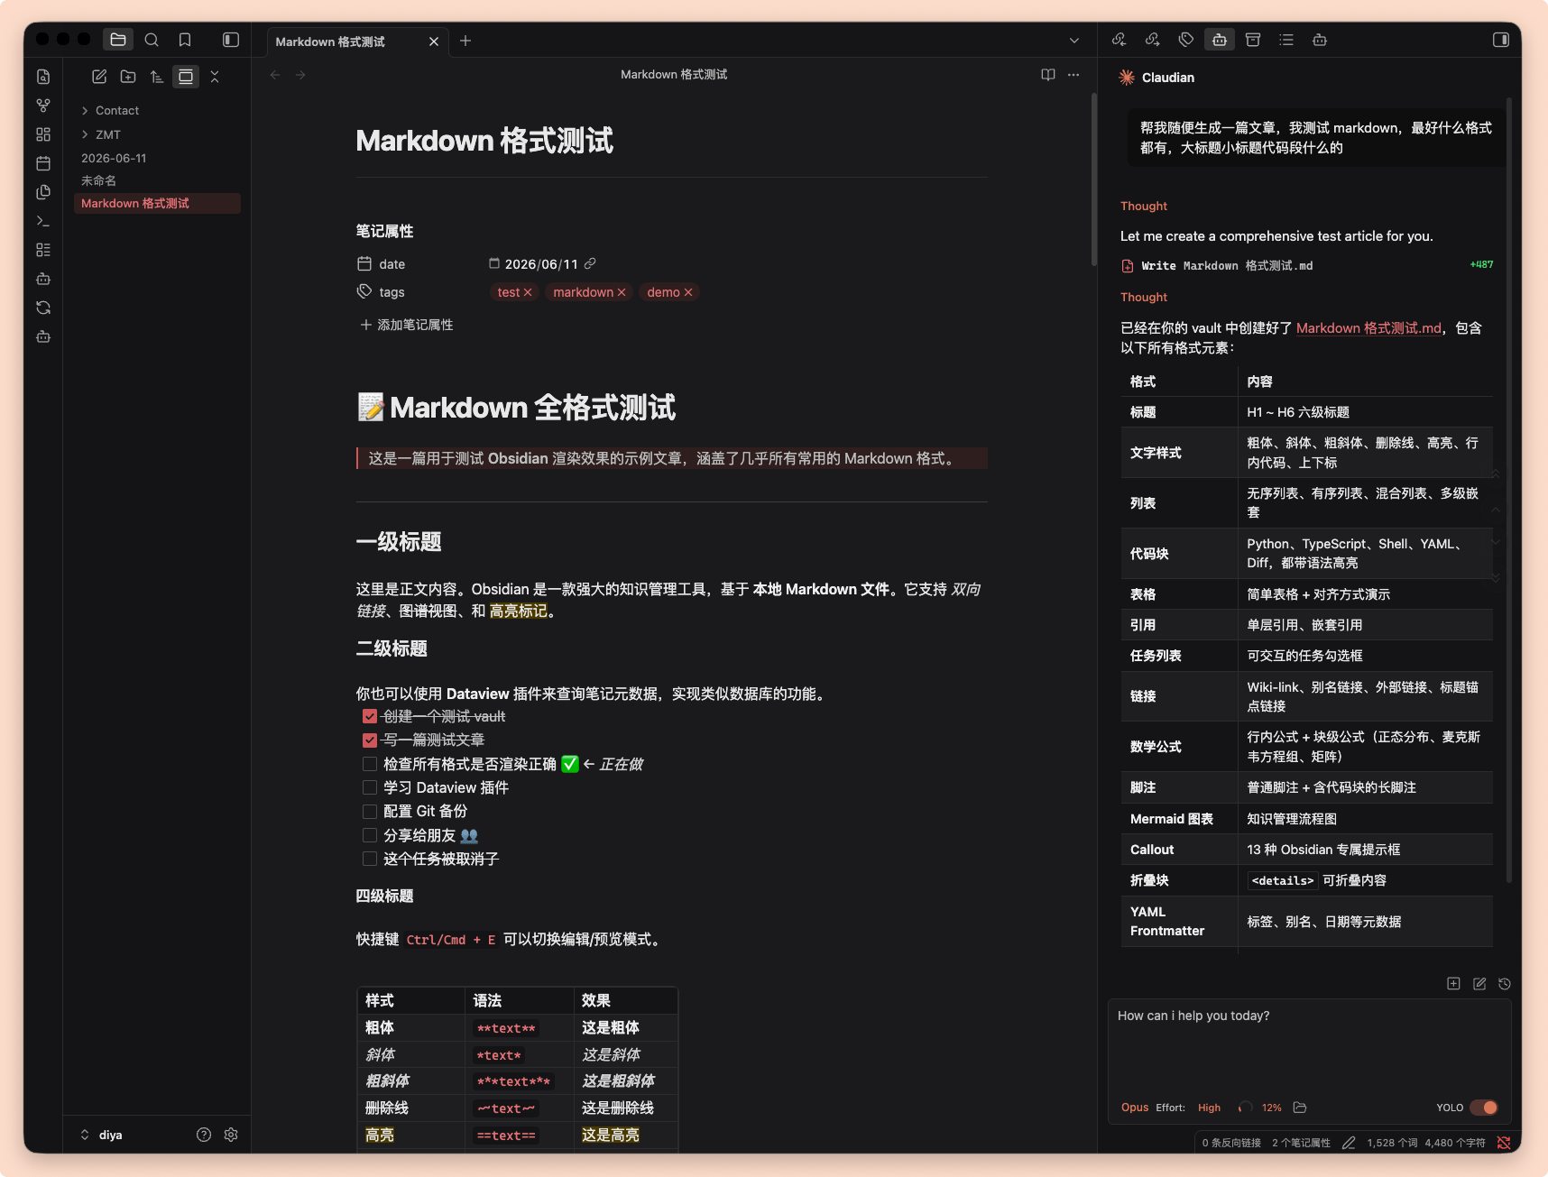Open the search tab icon
The height and width of the screenshot is (1177, 1548).
click(152, 40)
